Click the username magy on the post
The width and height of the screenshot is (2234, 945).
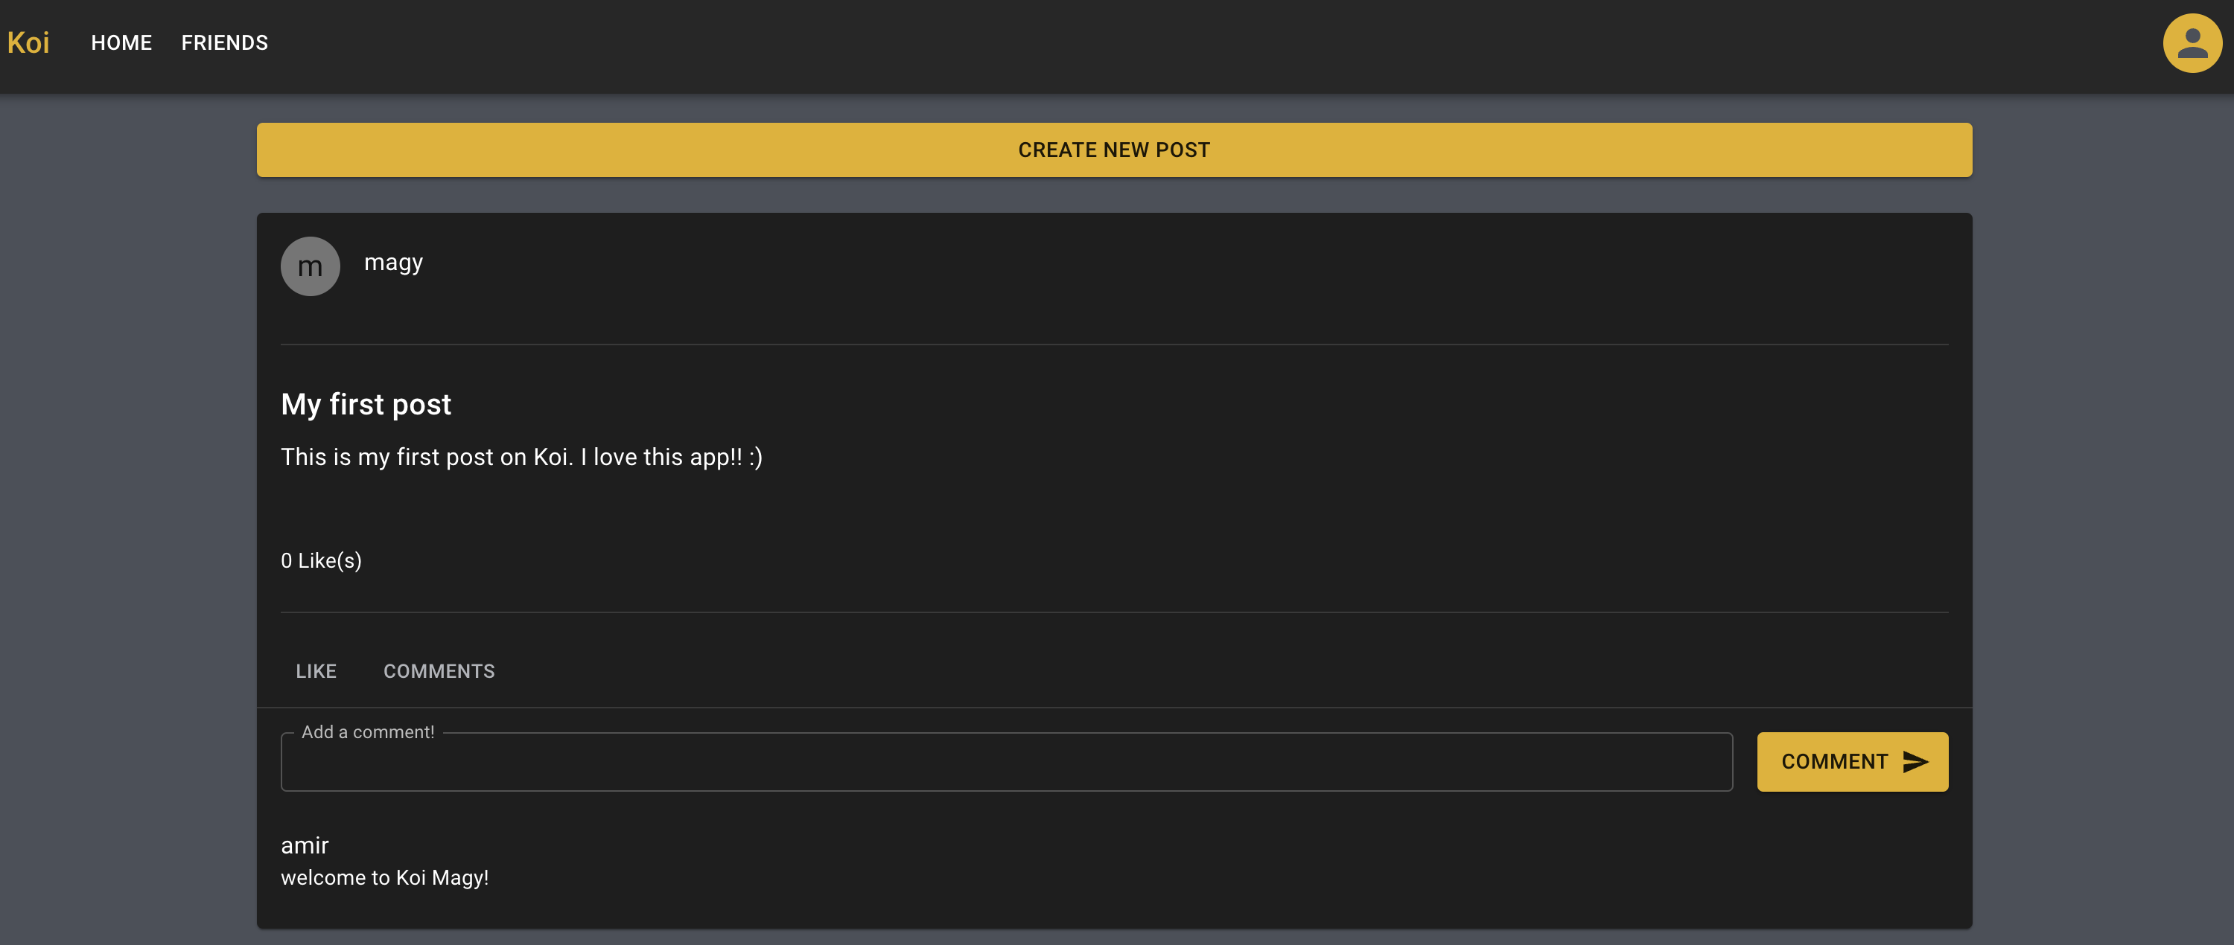(x=393, y=262)
